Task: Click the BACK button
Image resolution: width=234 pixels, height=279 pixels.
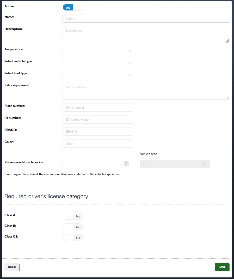Action: click(x=12, y=267)
